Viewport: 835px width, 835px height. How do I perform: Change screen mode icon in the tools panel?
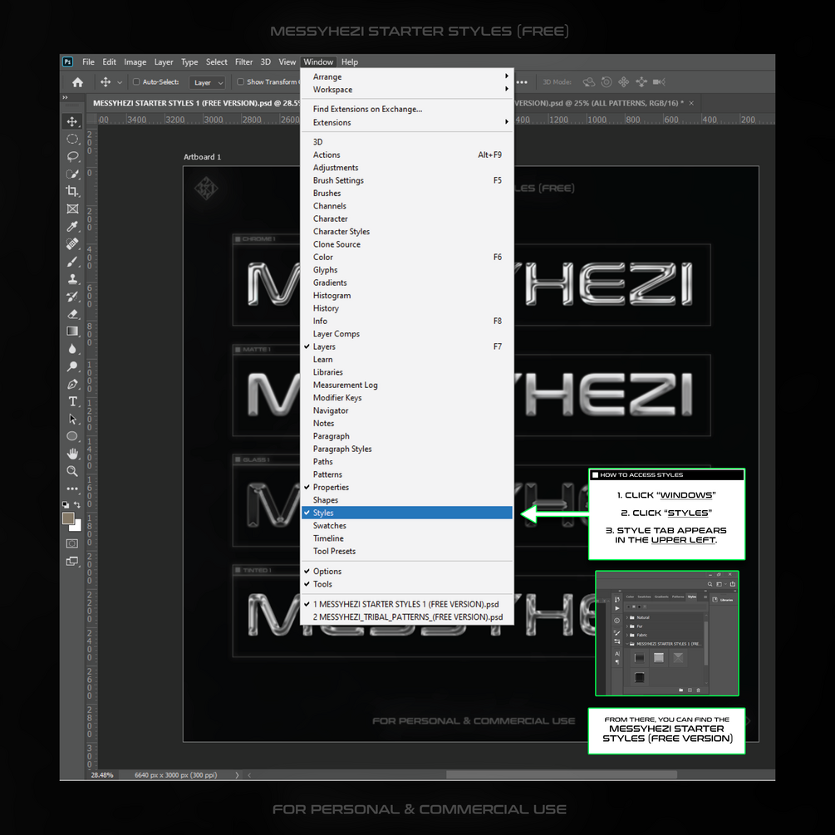(x=72, y=562)
